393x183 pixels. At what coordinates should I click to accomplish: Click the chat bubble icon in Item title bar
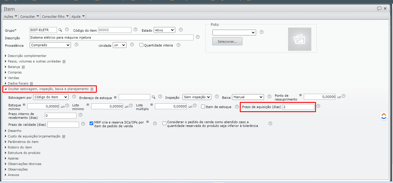click(379, 8)
